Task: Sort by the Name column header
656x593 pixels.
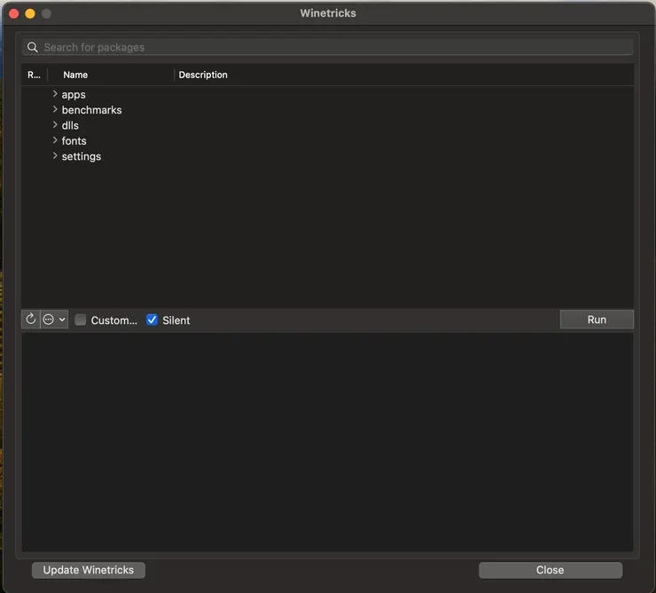Action: pyautogui.click(x=111, y=75)
